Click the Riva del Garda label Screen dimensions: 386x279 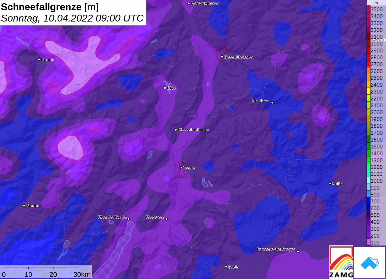112,217
